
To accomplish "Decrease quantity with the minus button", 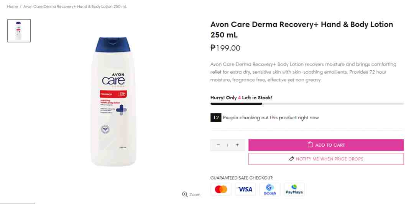I will (218, 145).
